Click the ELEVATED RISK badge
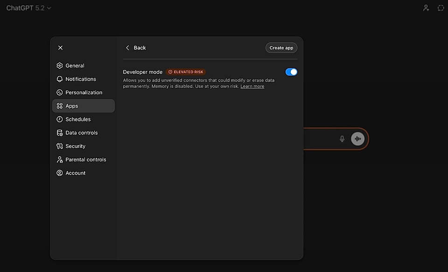This screenshot has height=272, width=448. pos(186,72)
